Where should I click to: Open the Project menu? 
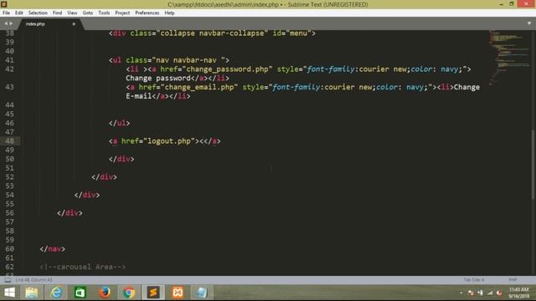point(122,13)
